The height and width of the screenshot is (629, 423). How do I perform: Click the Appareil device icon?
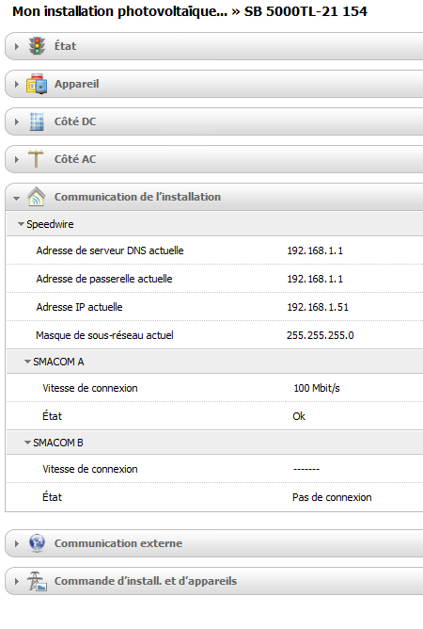click(x=37, y=84)
